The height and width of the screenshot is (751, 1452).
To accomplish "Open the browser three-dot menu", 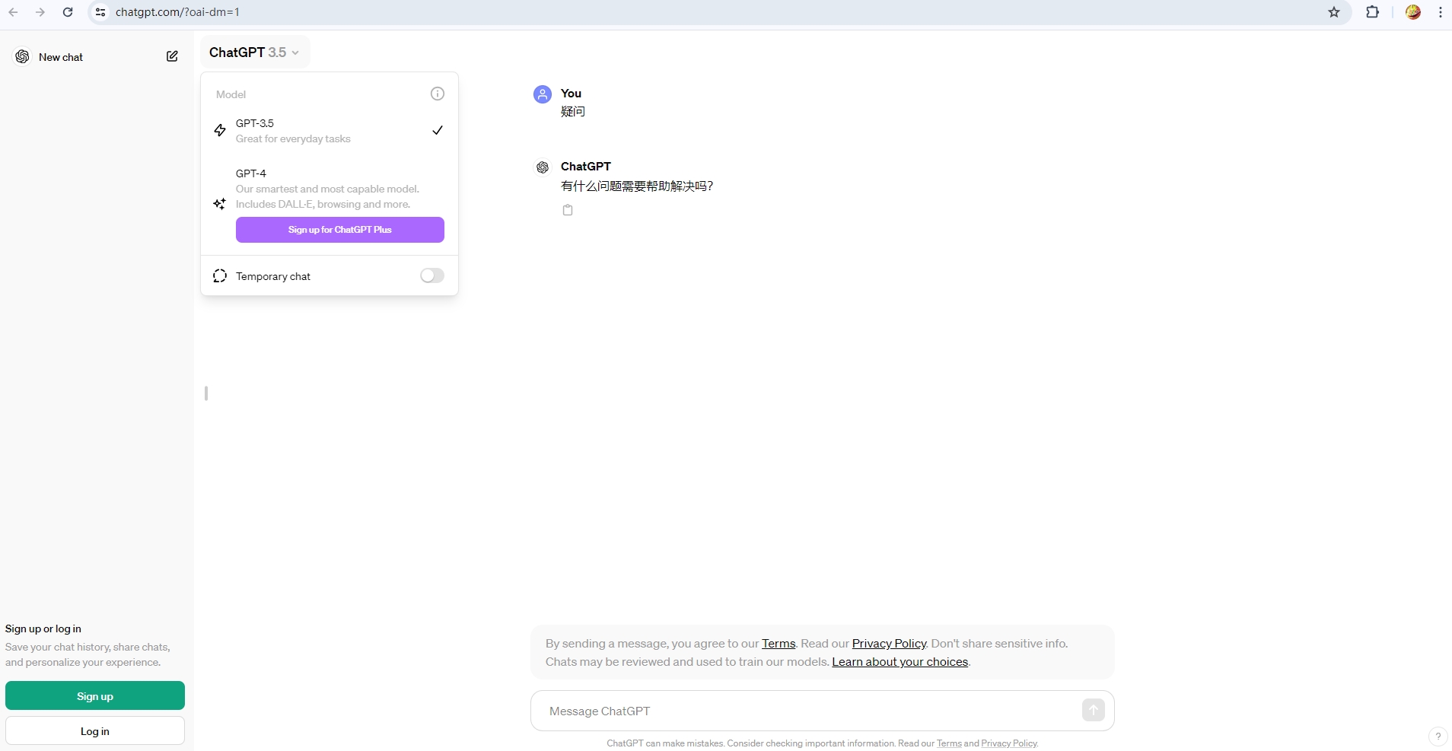I will click(x=1441, y=12).
